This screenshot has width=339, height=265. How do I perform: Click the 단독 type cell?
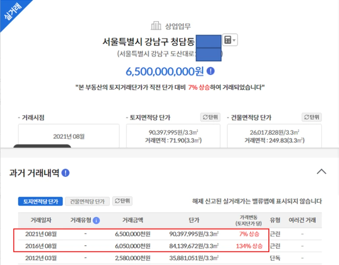pyautogui.click(x=275, y=258)
